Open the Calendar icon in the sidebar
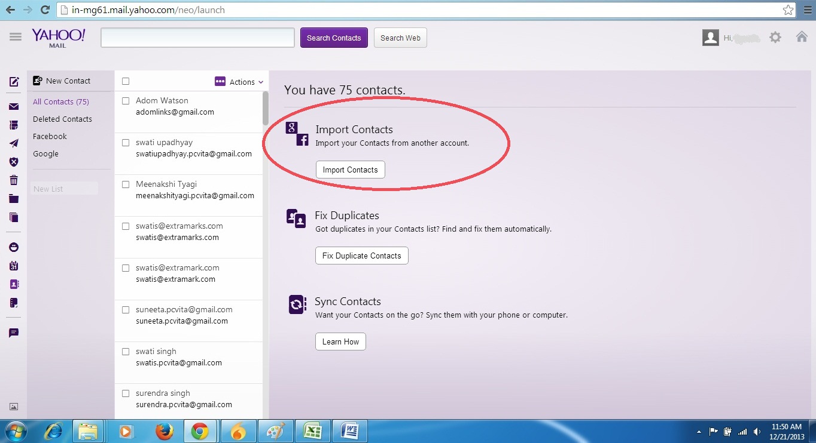Viewport: 816px width, 443px height. click(x=13, y=265)
